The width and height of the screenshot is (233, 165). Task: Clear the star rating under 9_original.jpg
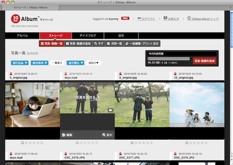tap(132, 142)
